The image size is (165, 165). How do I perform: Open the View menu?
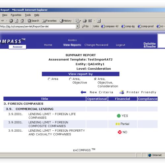coord(5,15)
